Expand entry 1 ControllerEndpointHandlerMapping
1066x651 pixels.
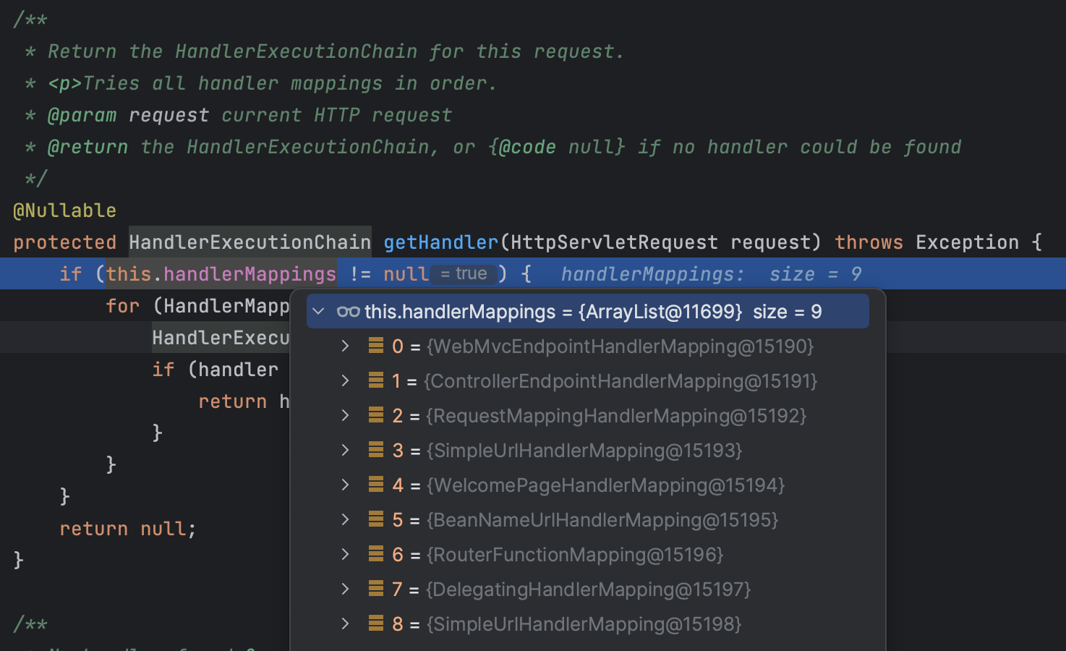(345, 381)
